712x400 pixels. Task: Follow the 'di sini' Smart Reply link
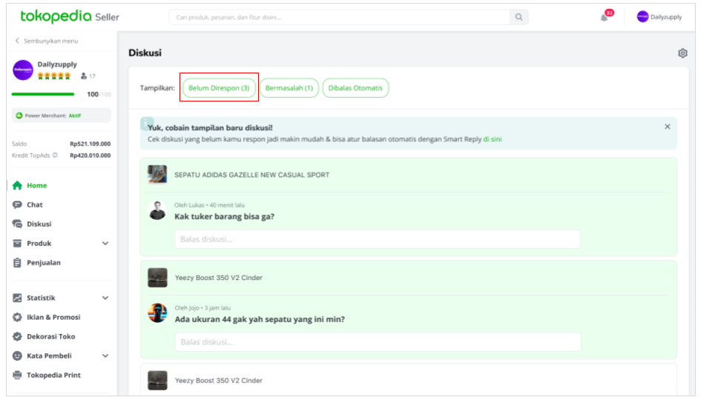pyautogui.click(x=492, y=139)
